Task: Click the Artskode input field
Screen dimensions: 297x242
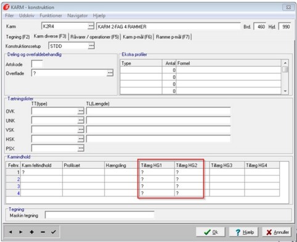Action: [37, 64]
